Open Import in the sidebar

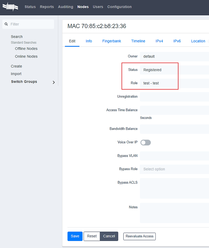(16, 74)
